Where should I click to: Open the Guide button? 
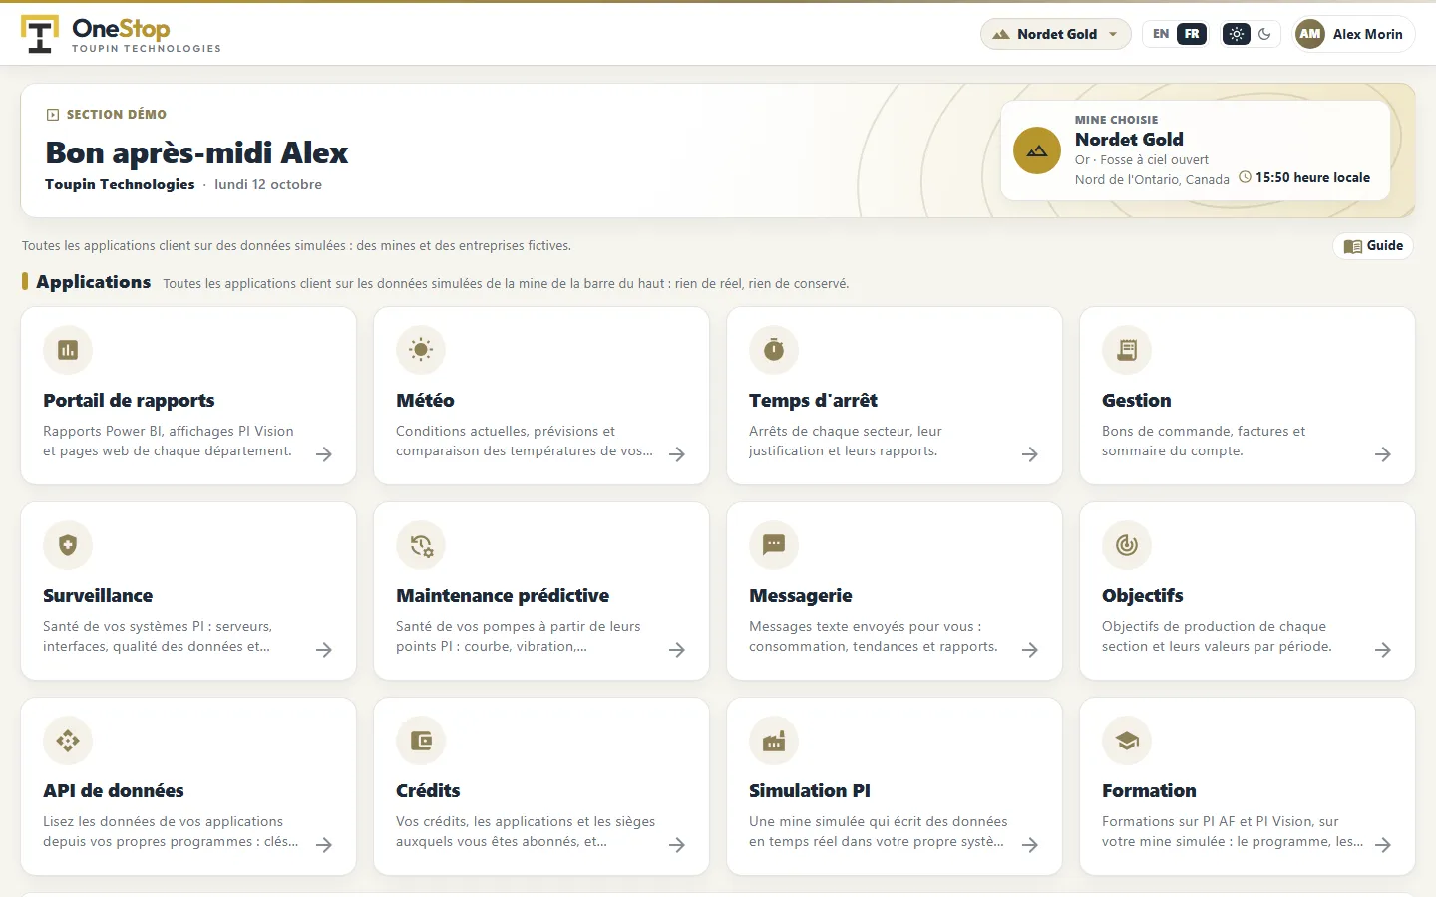coord(1373,246)
